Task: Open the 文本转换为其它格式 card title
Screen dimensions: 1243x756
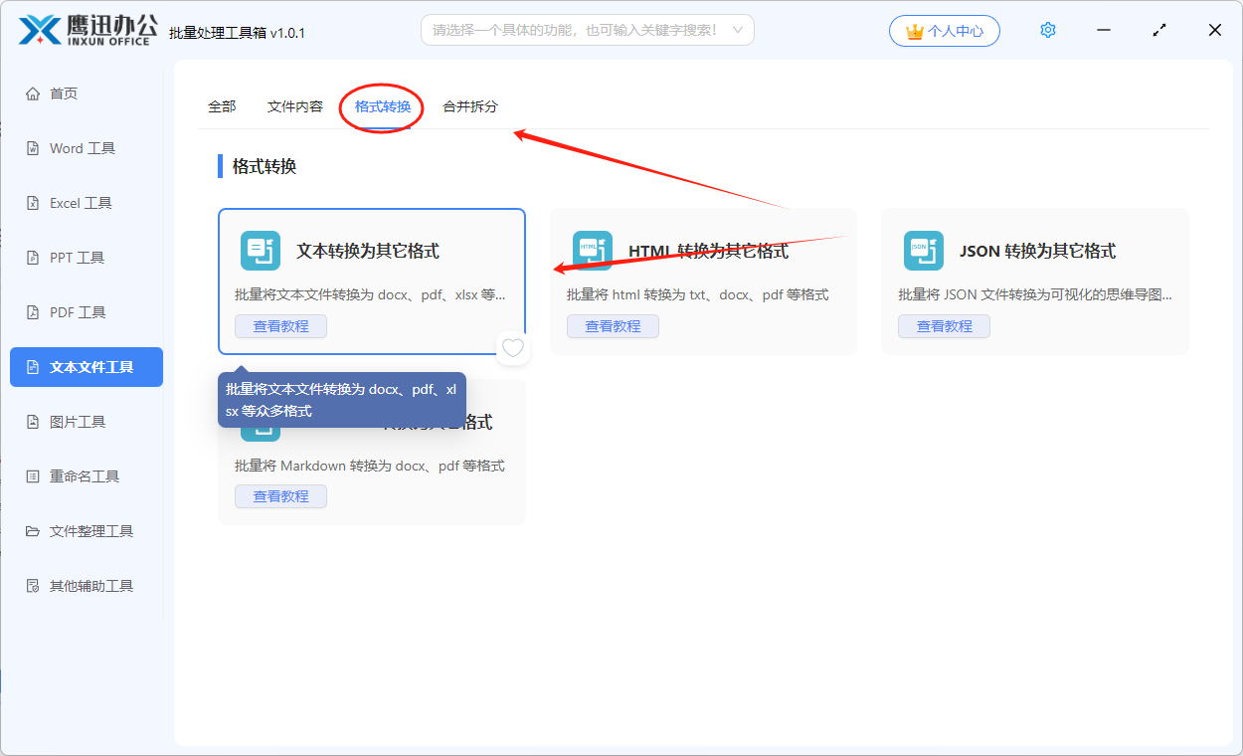Action: (x=368, y=251)
